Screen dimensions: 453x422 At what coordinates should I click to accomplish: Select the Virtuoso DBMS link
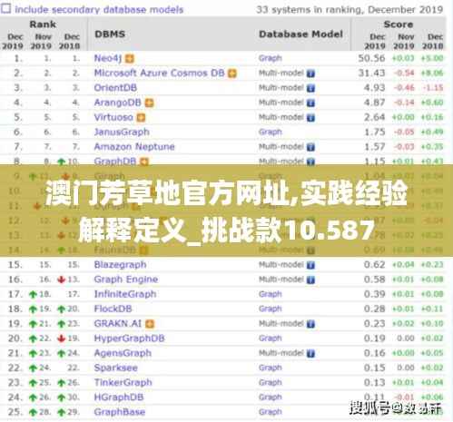tap(113, 117)
